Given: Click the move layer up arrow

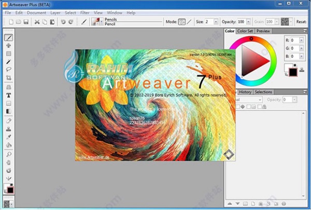Looking at the screenshot, I should point(230,204).
